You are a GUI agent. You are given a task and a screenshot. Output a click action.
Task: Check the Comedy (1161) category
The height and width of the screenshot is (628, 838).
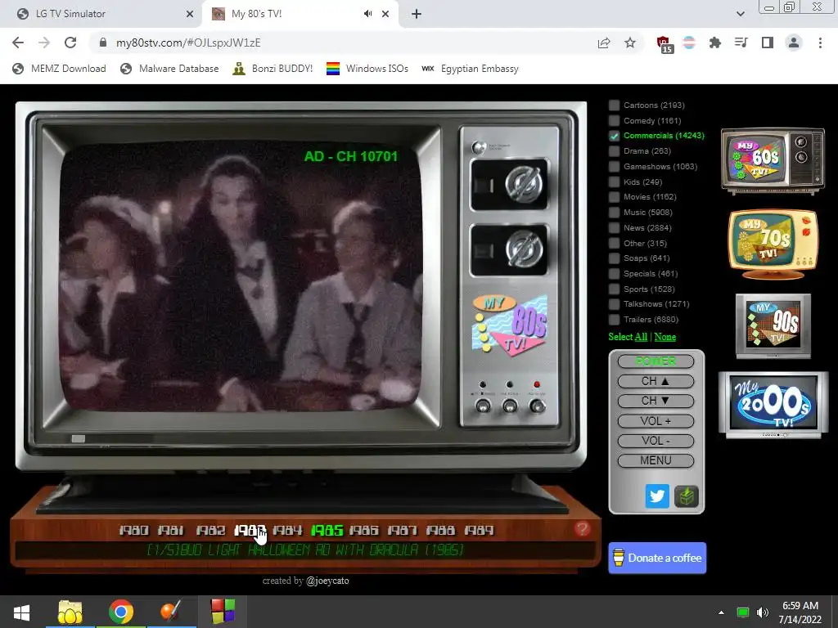[615, 121]
